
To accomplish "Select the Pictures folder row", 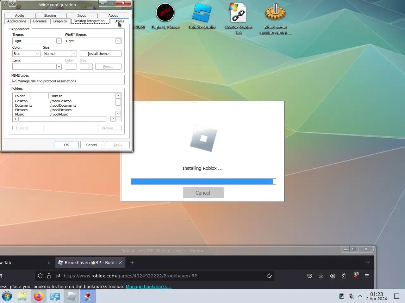I will click(x=64, y=110).
